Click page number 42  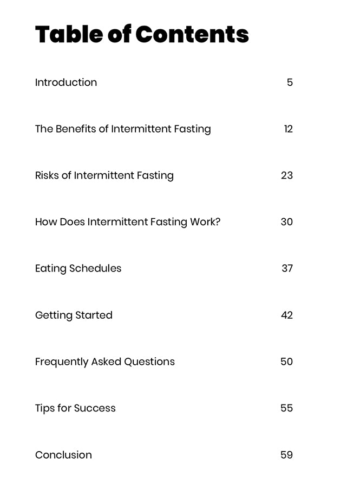[287, 315]
